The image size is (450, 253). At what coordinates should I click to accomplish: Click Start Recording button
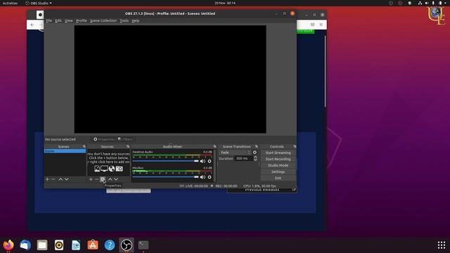point(278,160)
